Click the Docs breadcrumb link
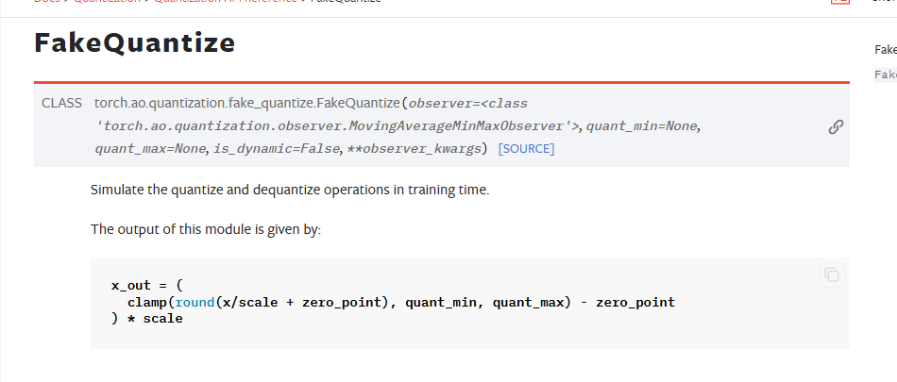897x382 pixels. tap(46, 2)
